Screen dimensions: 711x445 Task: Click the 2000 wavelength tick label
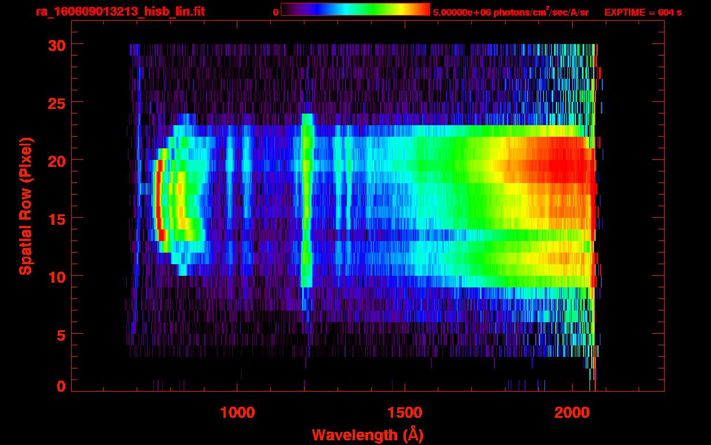click(571, 413)
